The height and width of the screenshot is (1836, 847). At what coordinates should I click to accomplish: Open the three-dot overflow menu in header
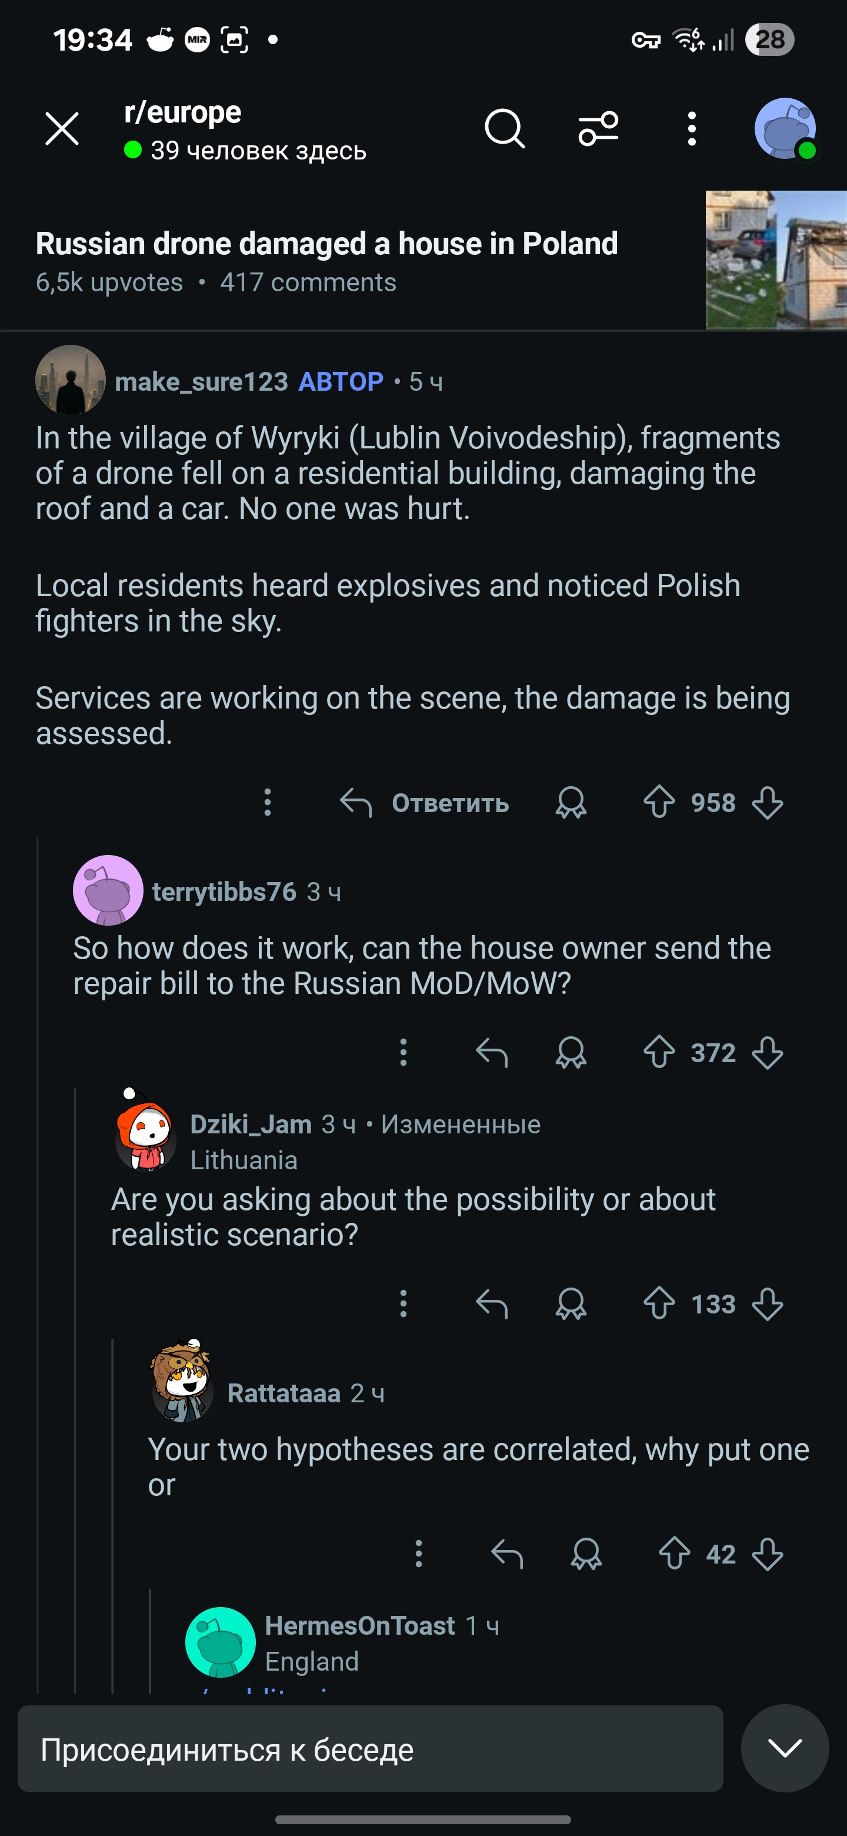[691, 129]
